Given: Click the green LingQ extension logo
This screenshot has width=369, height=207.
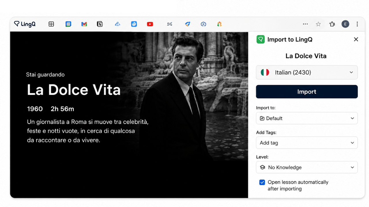Looking at the screenshot, I should pos(261,39).
